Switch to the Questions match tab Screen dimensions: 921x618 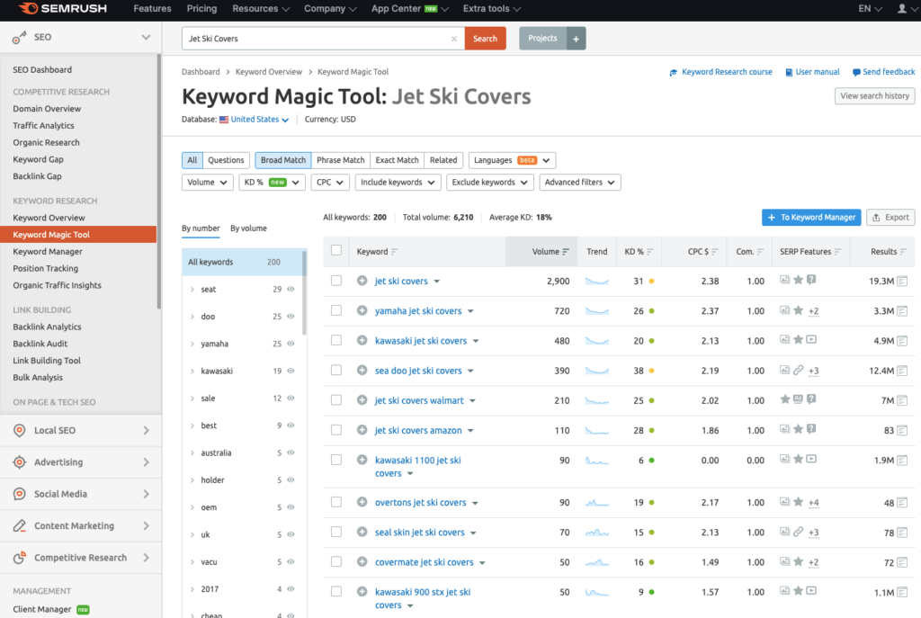pyautogui.click(x=226, y=159)
